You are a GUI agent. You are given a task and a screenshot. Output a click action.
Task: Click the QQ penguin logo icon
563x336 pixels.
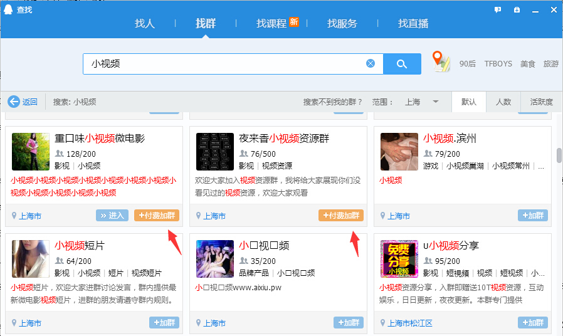pos(8,9)
